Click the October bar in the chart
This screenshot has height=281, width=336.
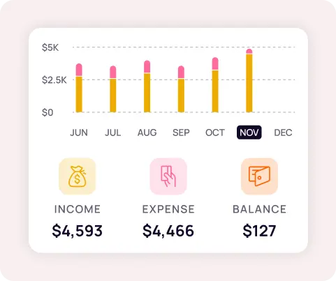pos(215,85)
